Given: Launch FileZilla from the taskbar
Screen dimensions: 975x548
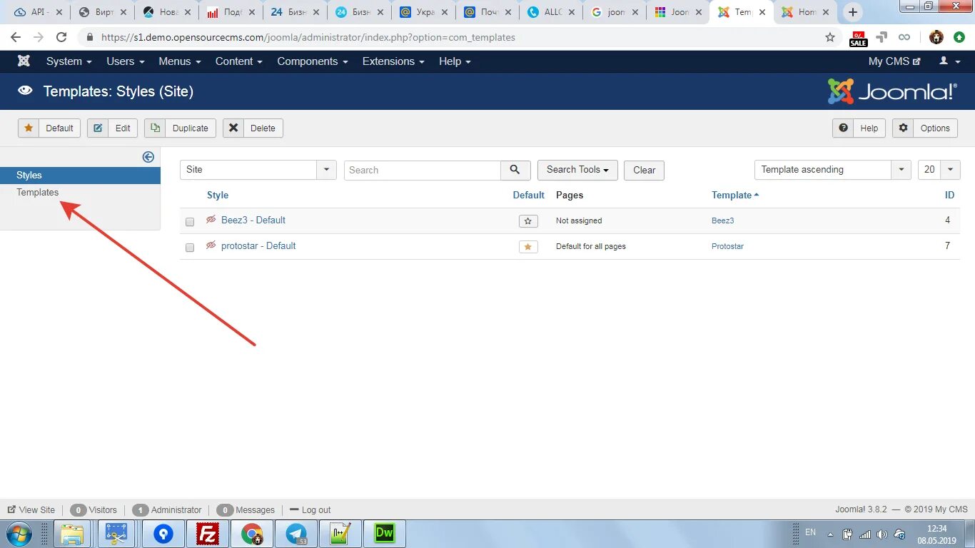Looking at the screenshot, I should 208,533.
